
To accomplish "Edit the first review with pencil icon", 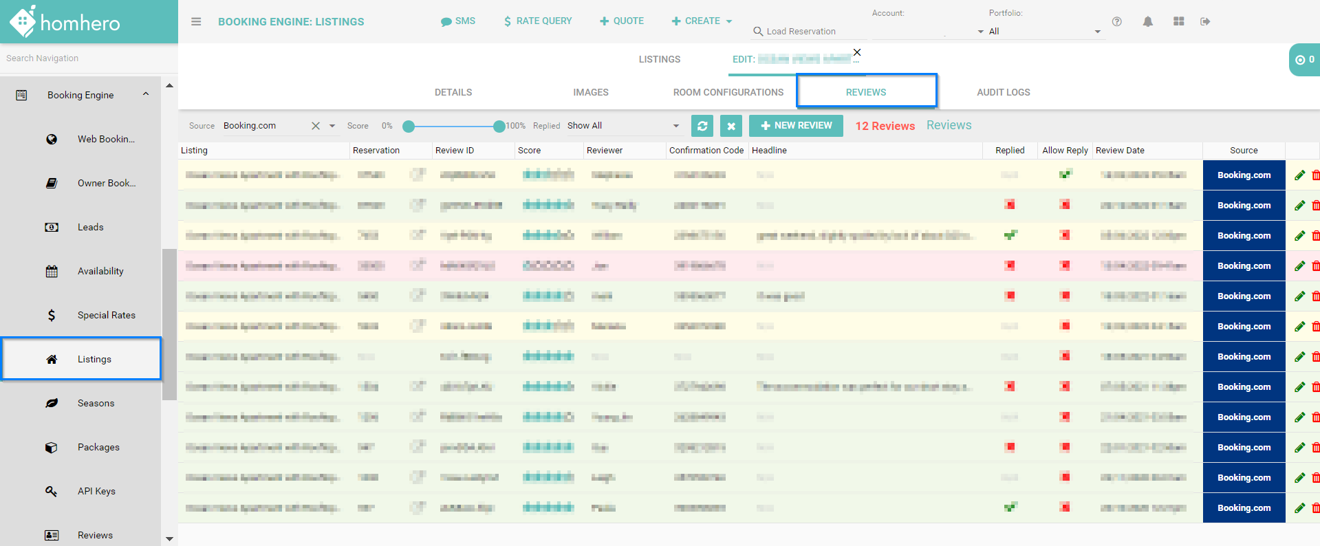I will (1299, 175).
